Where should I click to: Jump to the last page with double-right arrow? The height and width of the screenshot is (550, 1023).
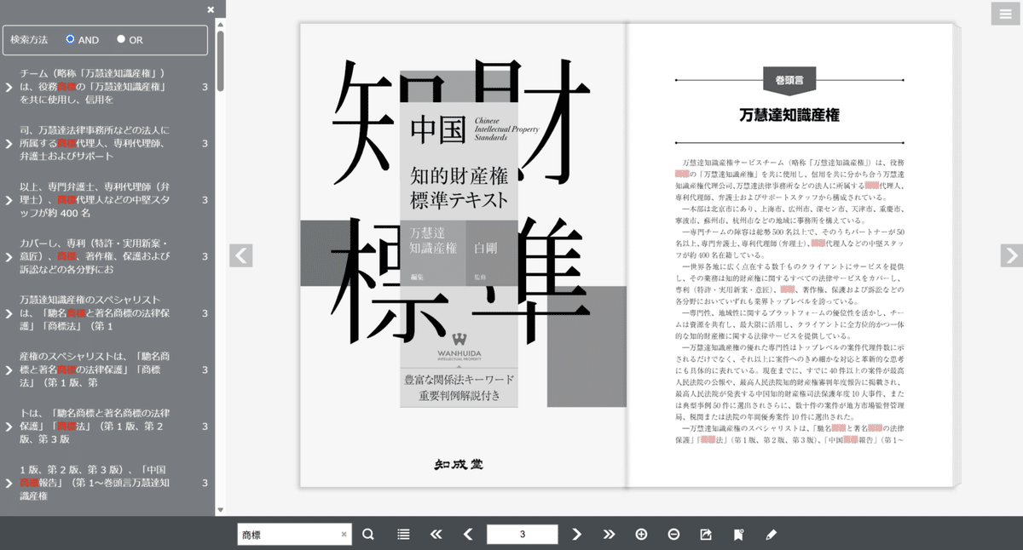609,534
